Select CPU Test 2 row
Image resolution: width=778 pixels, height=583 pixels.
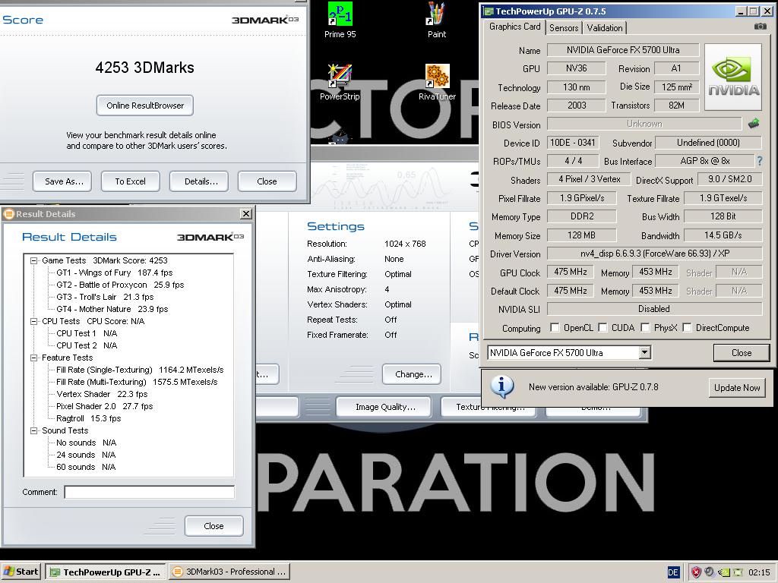click(x=87, y=345)
